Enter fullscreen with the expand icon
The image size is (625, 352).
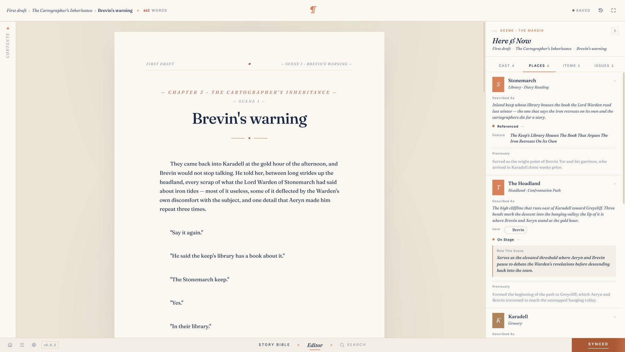[613, 10]
